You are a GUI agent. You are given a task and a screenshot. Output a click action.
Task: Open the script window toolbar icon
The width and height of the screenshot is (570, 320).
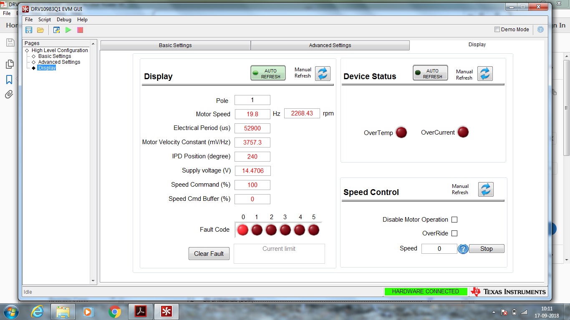[x=56, y=30]
